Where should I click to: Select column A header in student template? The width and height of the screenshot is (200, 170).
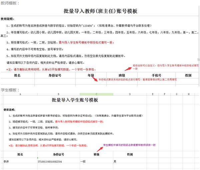(20, 94)
